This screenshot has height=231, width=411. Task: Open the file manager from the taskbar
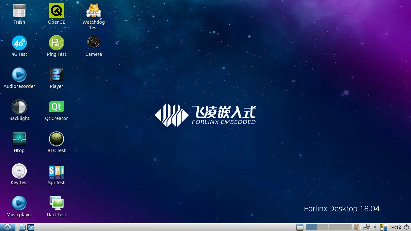[x=22, y=227]
